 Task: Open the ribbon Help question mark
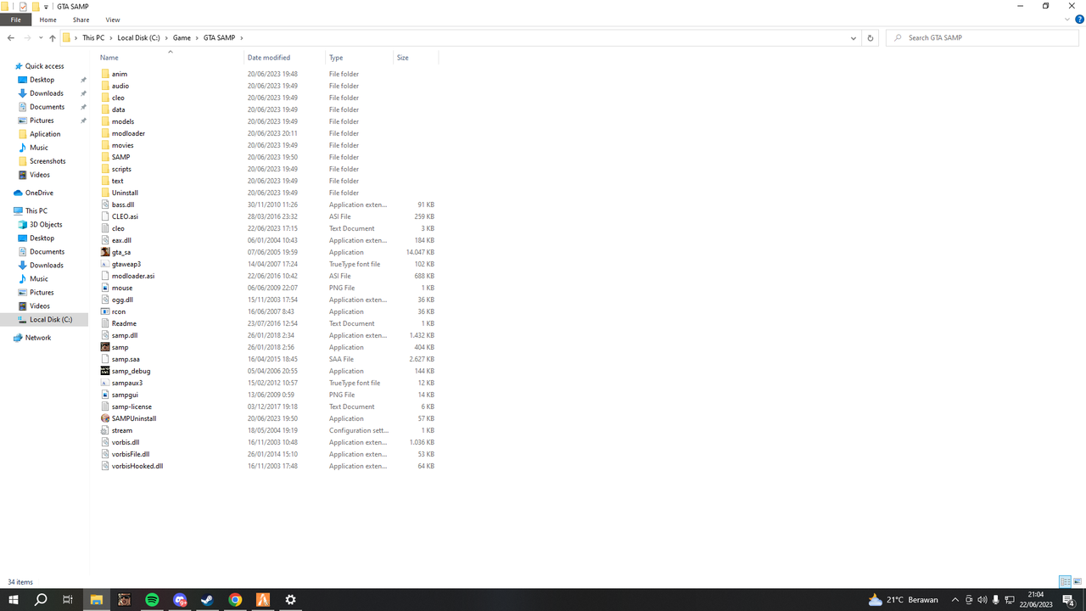coord(1078,20)
